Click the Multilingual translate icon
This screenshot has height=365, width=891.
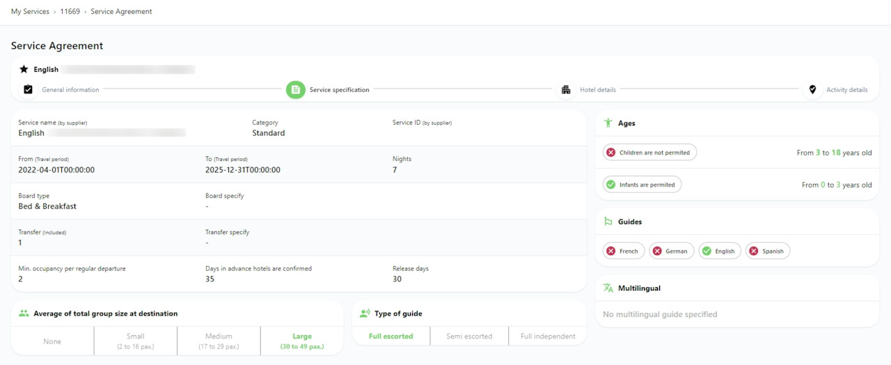(x=608, y=288)
